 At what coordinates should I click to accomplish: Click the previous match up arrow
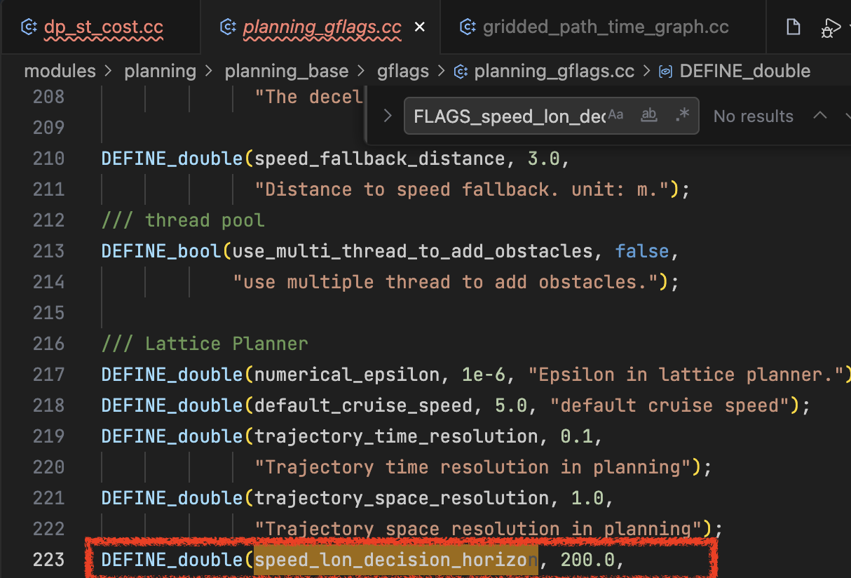tap(819, 116)
